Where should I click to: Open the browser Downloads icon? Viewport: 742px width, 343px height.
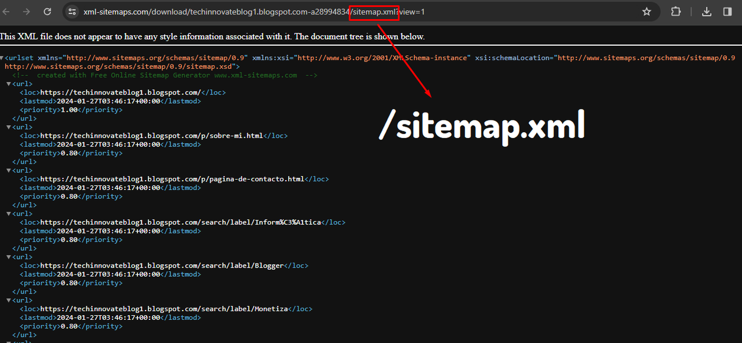tap(707, 12)
